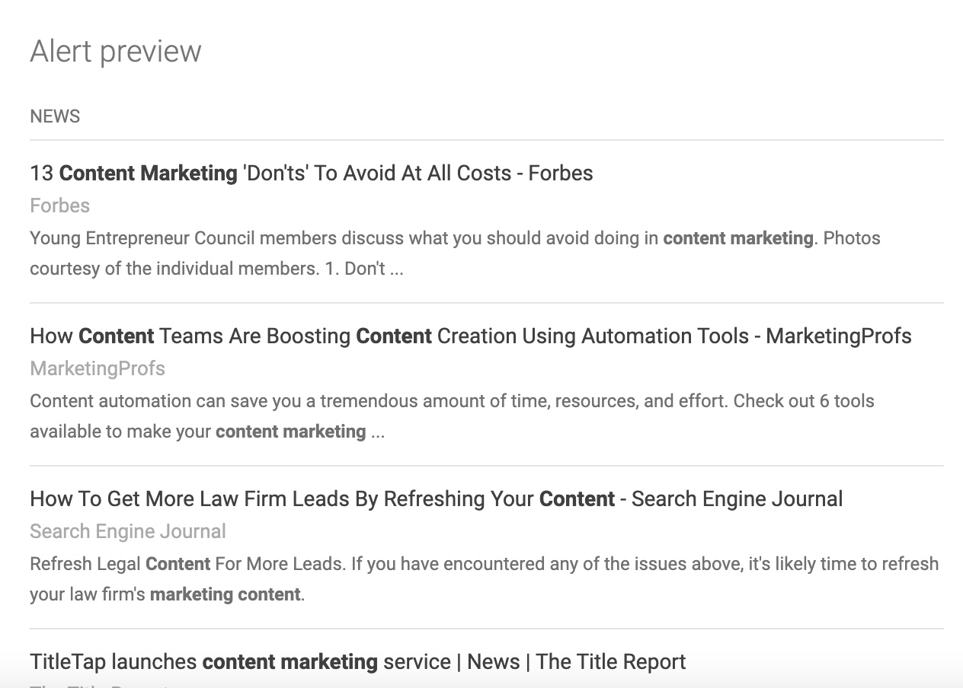This screenshot has height=688, width=963.
Task: Click the 'Alert preview' heading
Action: tap(116, 51)
